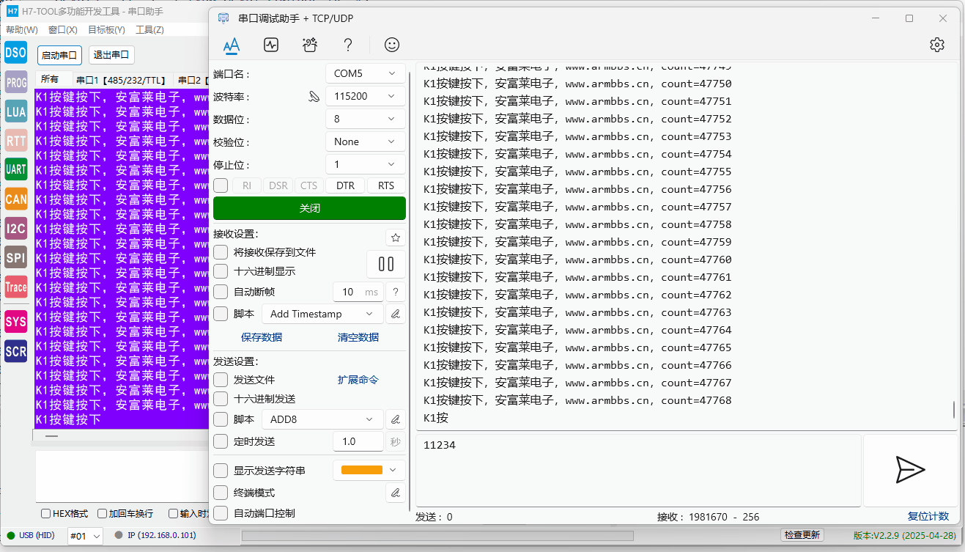Open the waveform chart toolbar icon
Viewport: 965px width, 552px height.
tap(271, 45)
